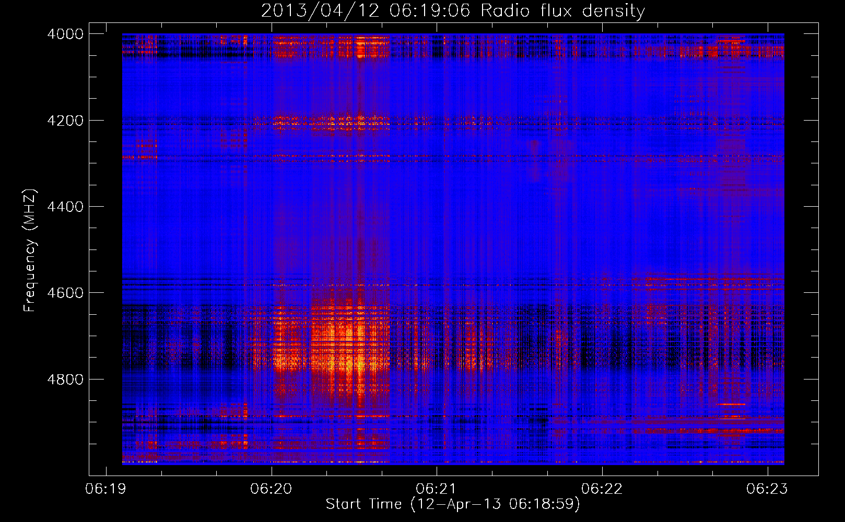Screen dimensions: 845x522
Task: Click the 06:21 time axis label
Action: tap(436, 489)
